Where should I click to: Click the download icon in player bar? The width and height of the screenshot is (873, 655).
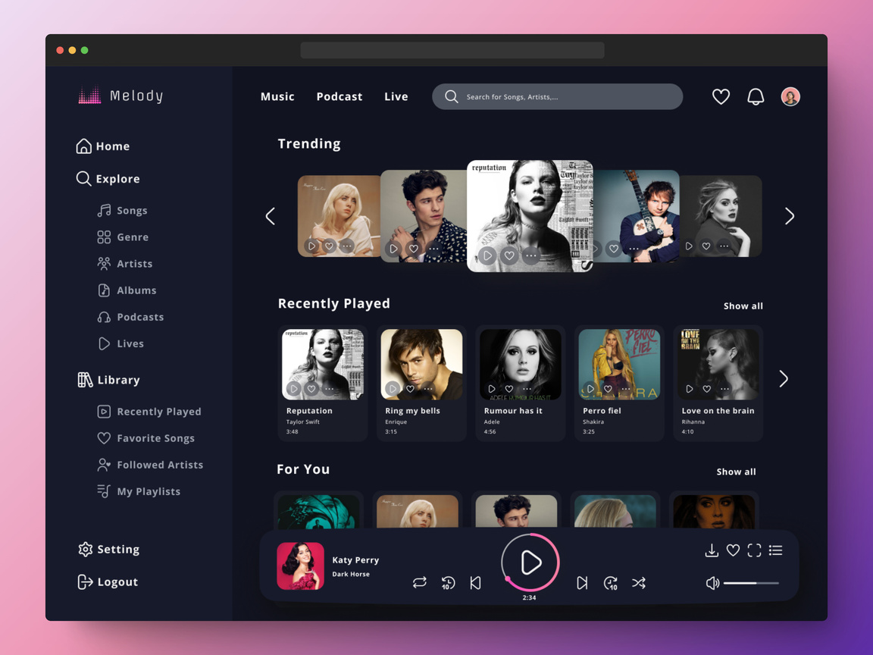[x=712, y=551]
